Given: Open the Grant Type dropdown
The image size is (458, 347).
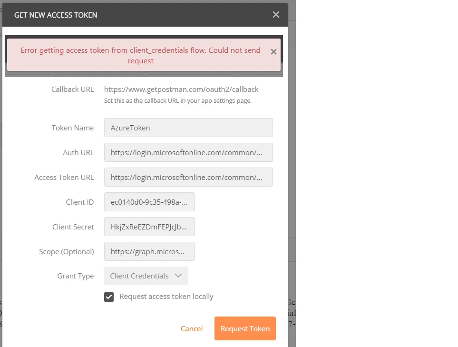Looking at the screenshot, I should click(146, 276).
